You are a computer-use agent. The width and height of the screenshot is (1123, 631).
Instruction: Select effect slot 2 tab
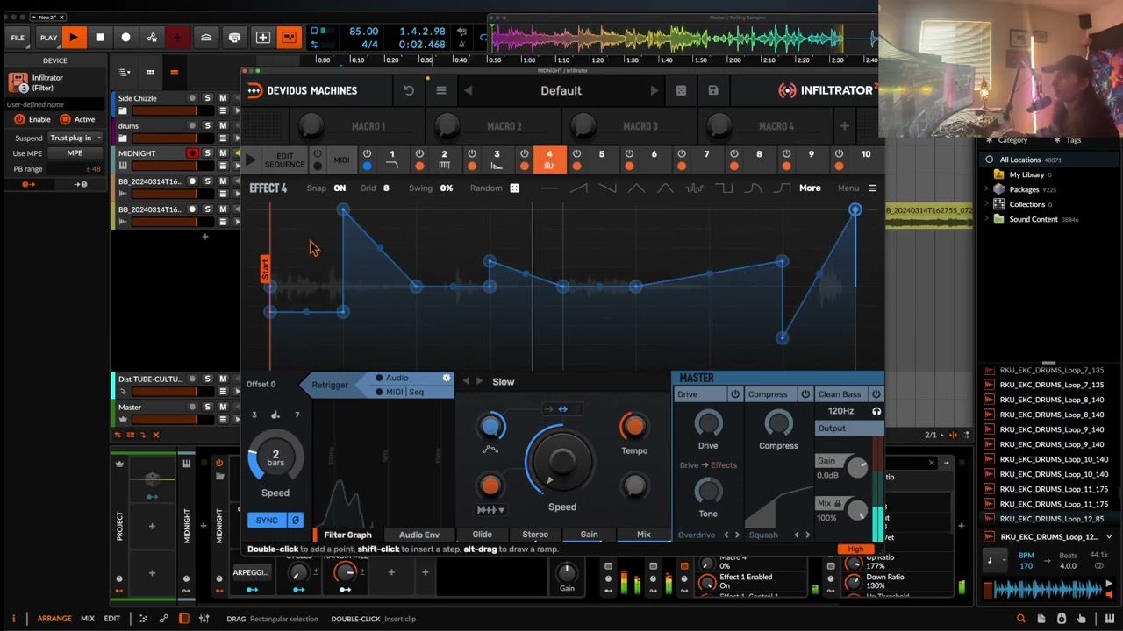(444, 160)
